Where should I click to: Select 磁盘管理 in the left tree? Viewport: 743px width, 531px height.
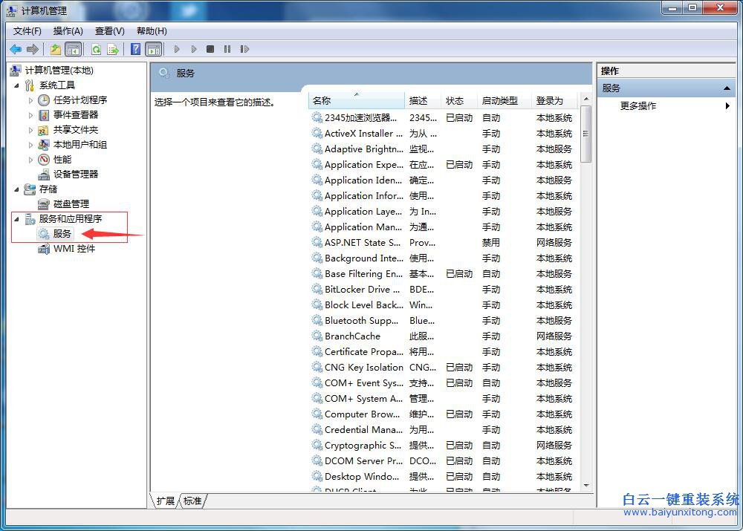click(x=71, y=203)
